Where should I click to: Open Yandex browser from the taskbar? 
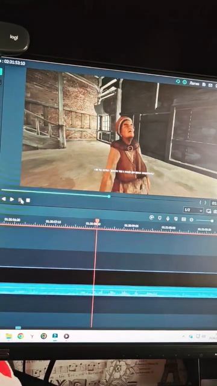[x=32, y=337]
